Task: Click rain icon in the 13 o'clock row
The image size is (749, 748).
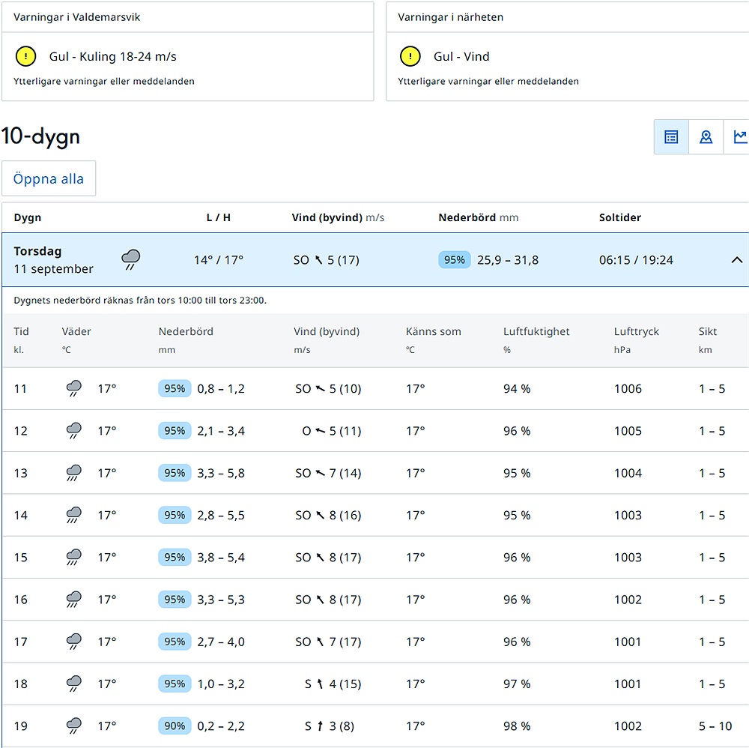Action: tap(73, 473)
